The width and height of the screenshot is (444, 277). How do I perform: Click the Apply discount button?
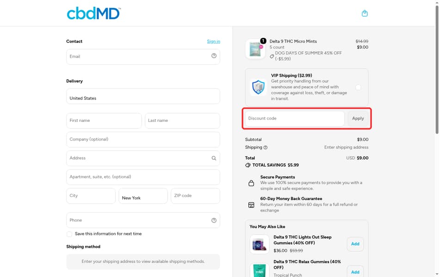358,119
